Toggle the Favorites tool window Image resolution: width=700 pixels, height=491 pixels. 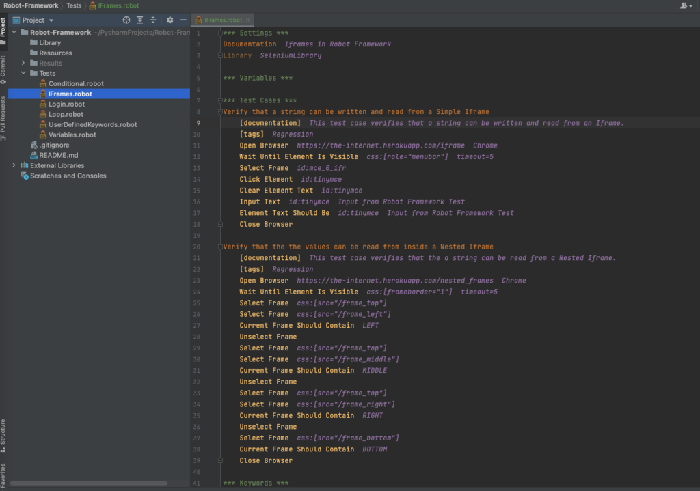pos(3,475)
